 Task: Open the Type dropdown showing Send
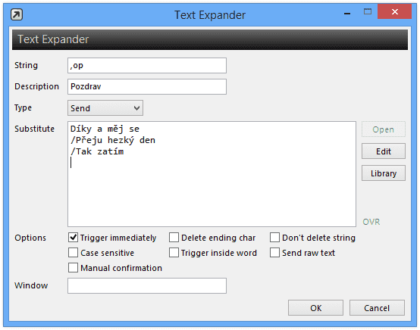coord(105,108)
